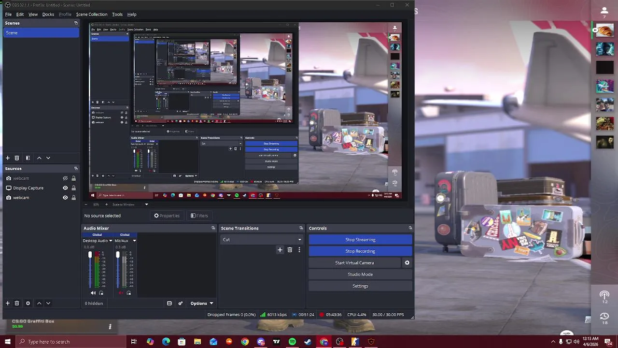Open advanced audio properties gears icon

coord(181,304)
